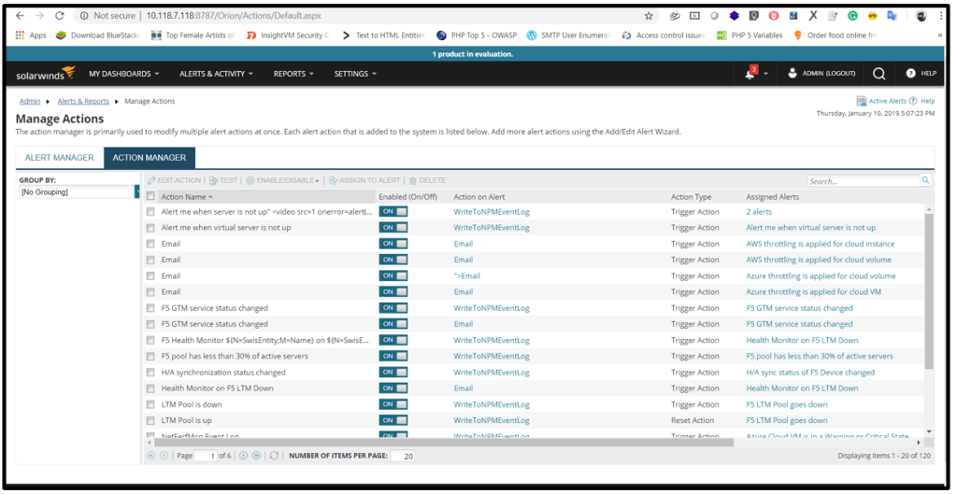This screenshot has width=957, height=494.
Task: Click the action Search input field
Action: tap(864, 181)
